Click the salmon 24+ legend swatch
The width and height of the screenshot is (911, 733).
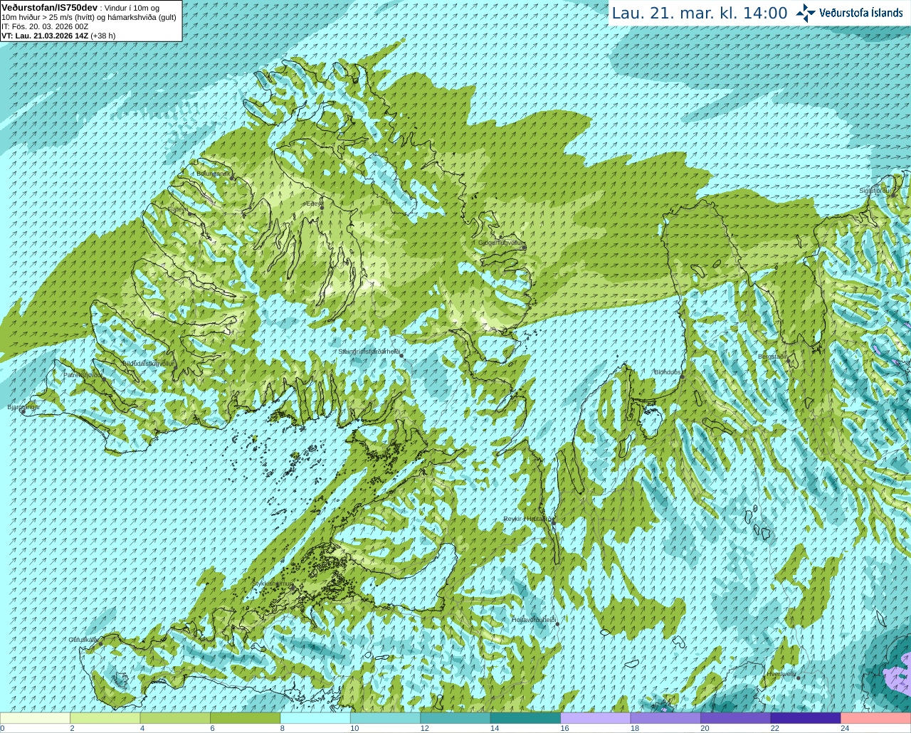click(x=875, y=718)
